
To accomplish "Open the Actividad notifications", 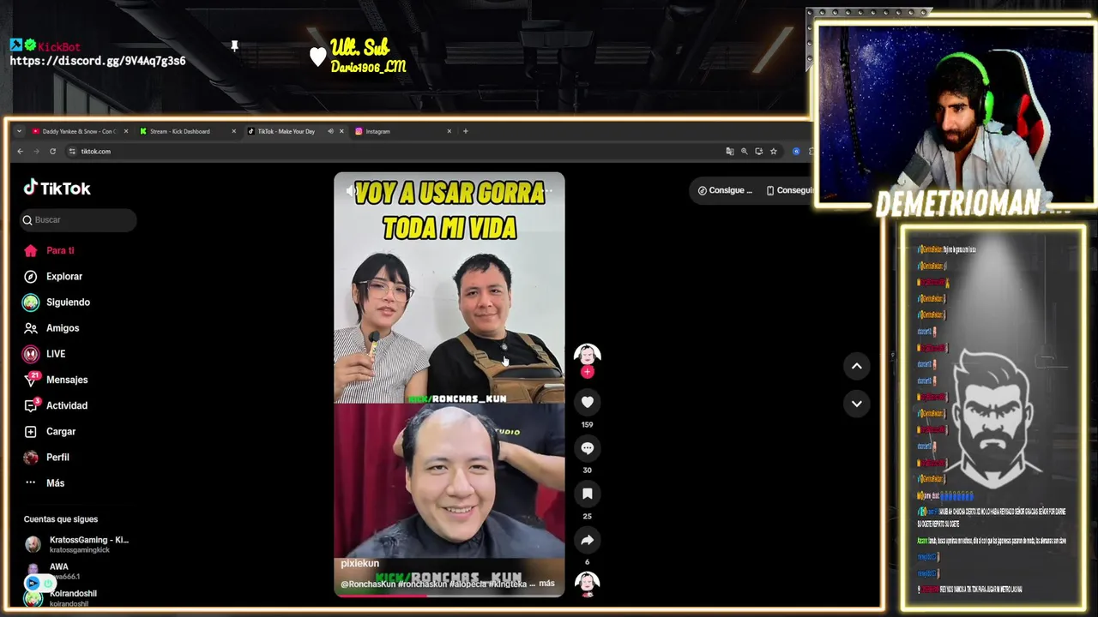I will (x=67, y=405).
